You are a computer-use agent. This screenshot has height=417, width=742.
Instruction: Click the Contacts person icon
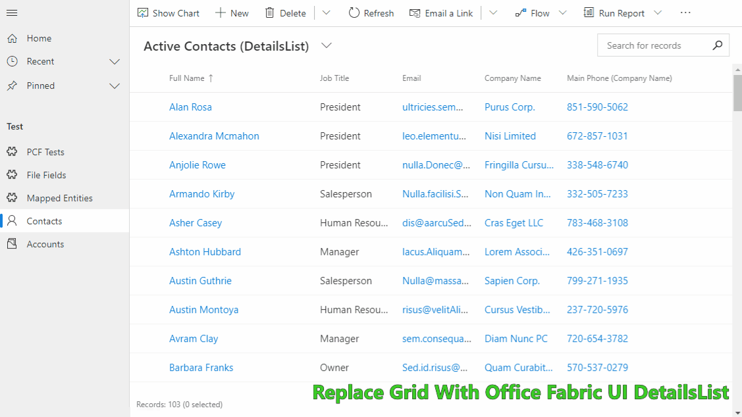click(x=13, y=221)
